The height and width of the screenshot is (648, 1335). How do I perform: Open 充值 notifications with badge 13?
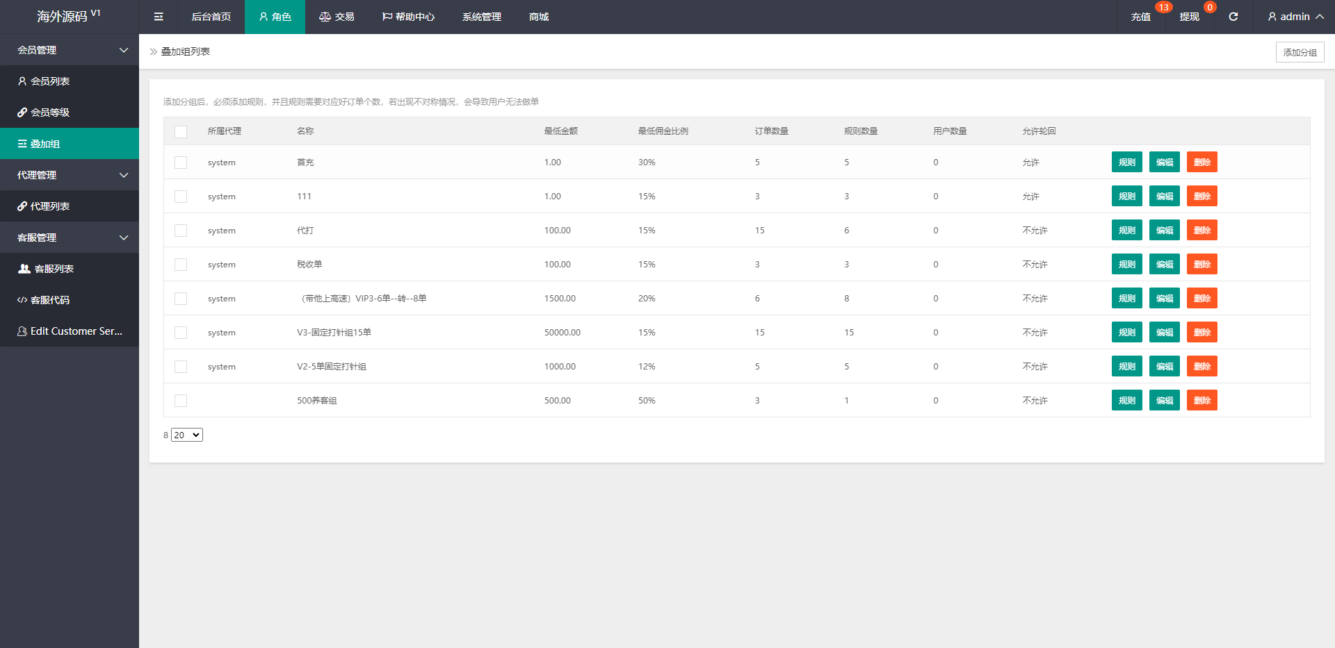click(1140, 17)
